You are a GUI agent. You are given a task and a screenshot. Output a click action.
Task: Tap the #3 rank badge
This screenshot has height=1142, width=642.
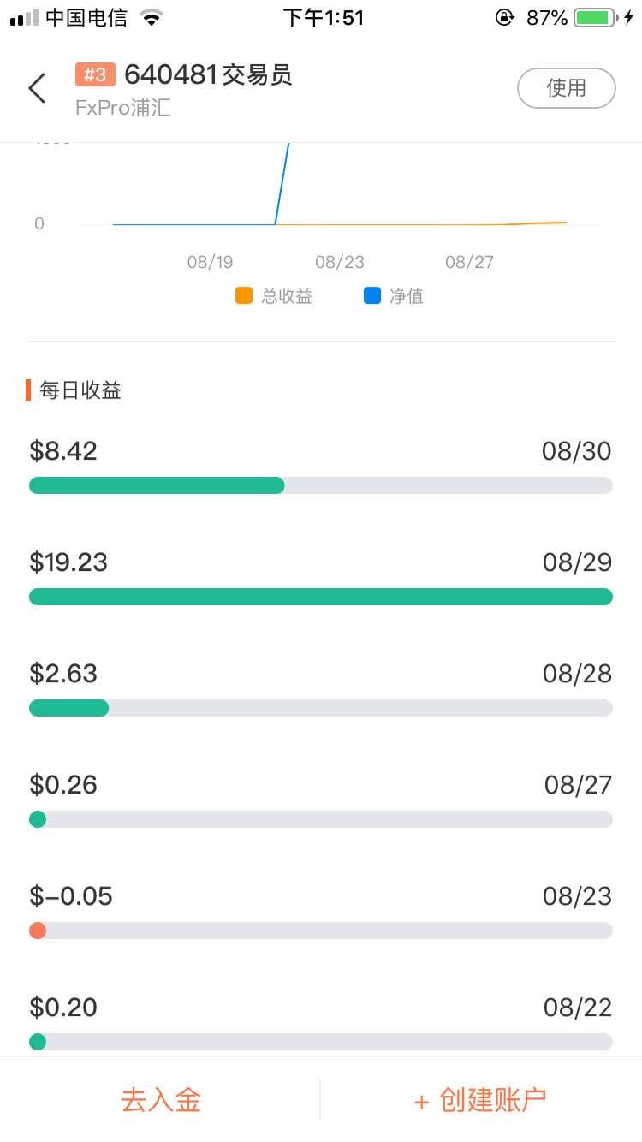coord(95,75)
